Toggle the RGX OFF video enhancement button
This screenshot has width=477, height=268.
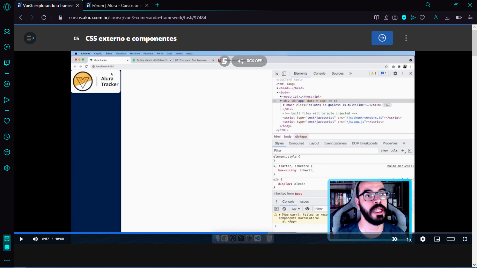(x=249, y=61)
